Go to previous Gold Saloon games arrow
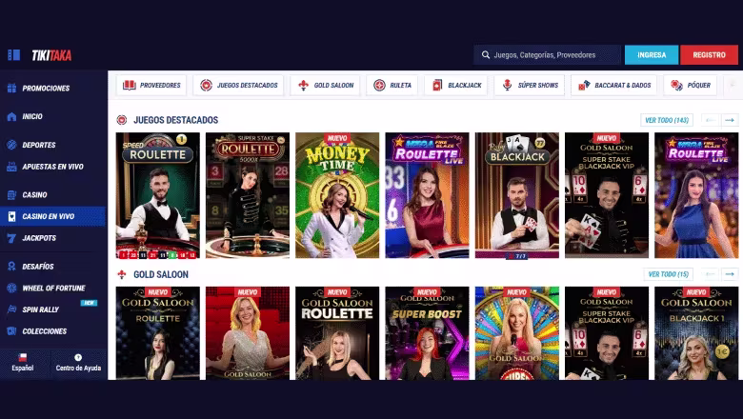Viewport: 743px width, 419px height. [x=711, y=274]
